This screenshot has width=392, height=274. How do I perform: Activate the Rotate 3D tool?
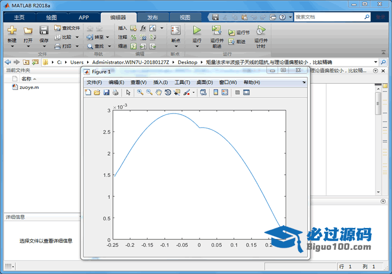(x=168, y=93)
